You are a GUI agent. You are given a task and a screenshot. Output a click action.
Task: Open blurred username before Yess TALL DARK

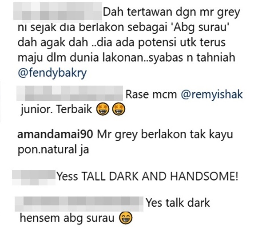[x=34, y=177]
